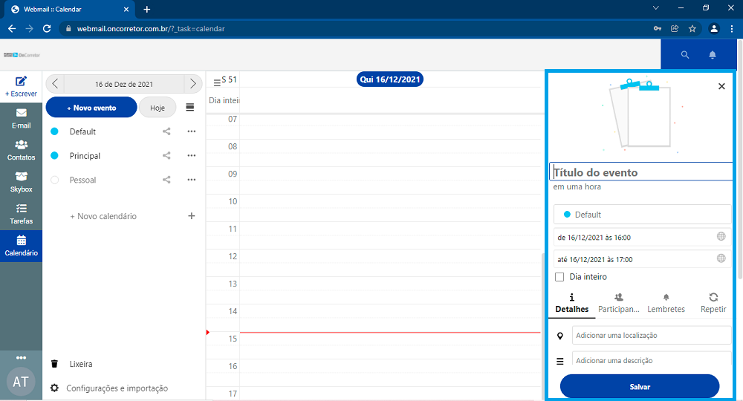The height and width of the screenshot is (401, 743).
Task: Go to next day with right chevron
Action: 193,84
